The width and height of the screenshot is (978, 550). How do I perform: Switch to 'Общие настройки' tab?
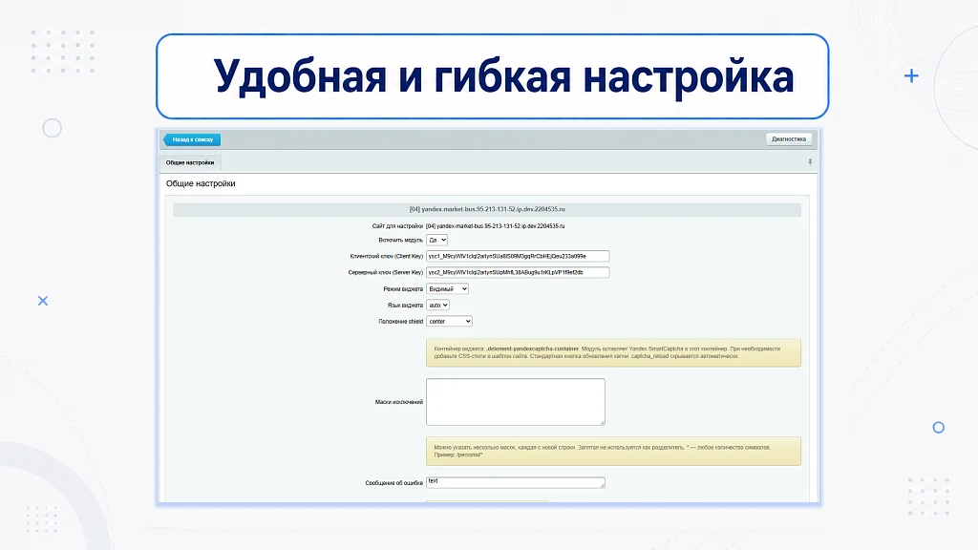[190, 162]
